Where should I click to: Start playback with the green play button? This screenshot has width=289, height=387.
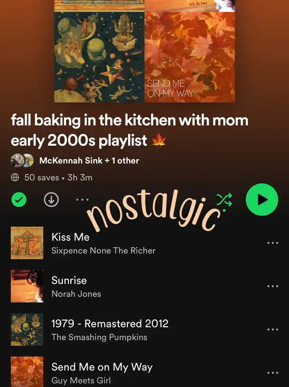pyautogui.click(x=262, y=200)
